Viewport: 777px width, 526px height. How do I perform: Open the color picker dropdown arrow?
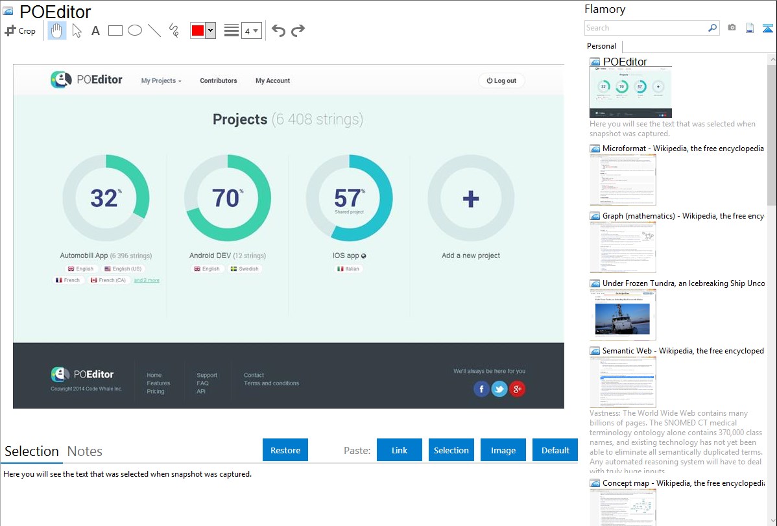[210, 30]
